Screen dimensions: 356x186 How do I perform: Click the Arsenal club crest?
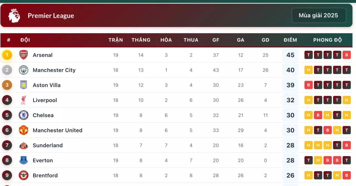tap(24, 55)
